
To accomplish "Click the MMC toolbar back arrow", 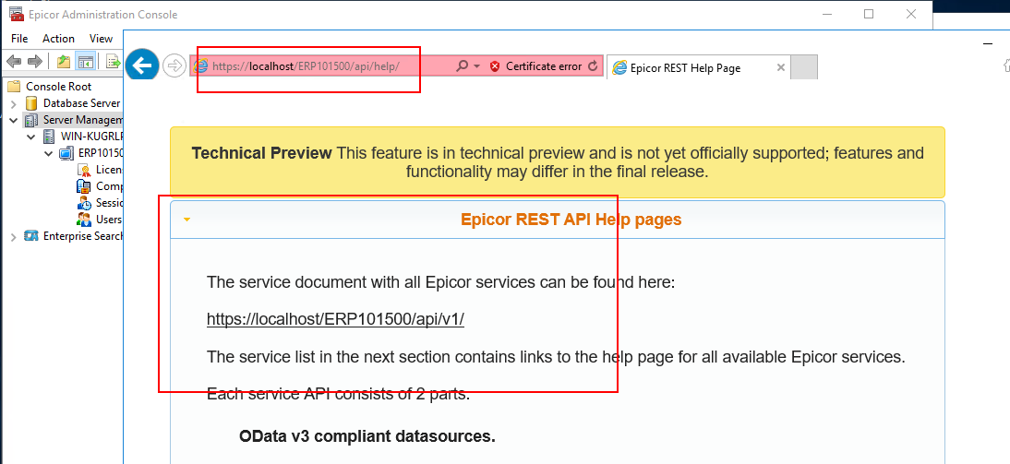I will click(14, 62).
